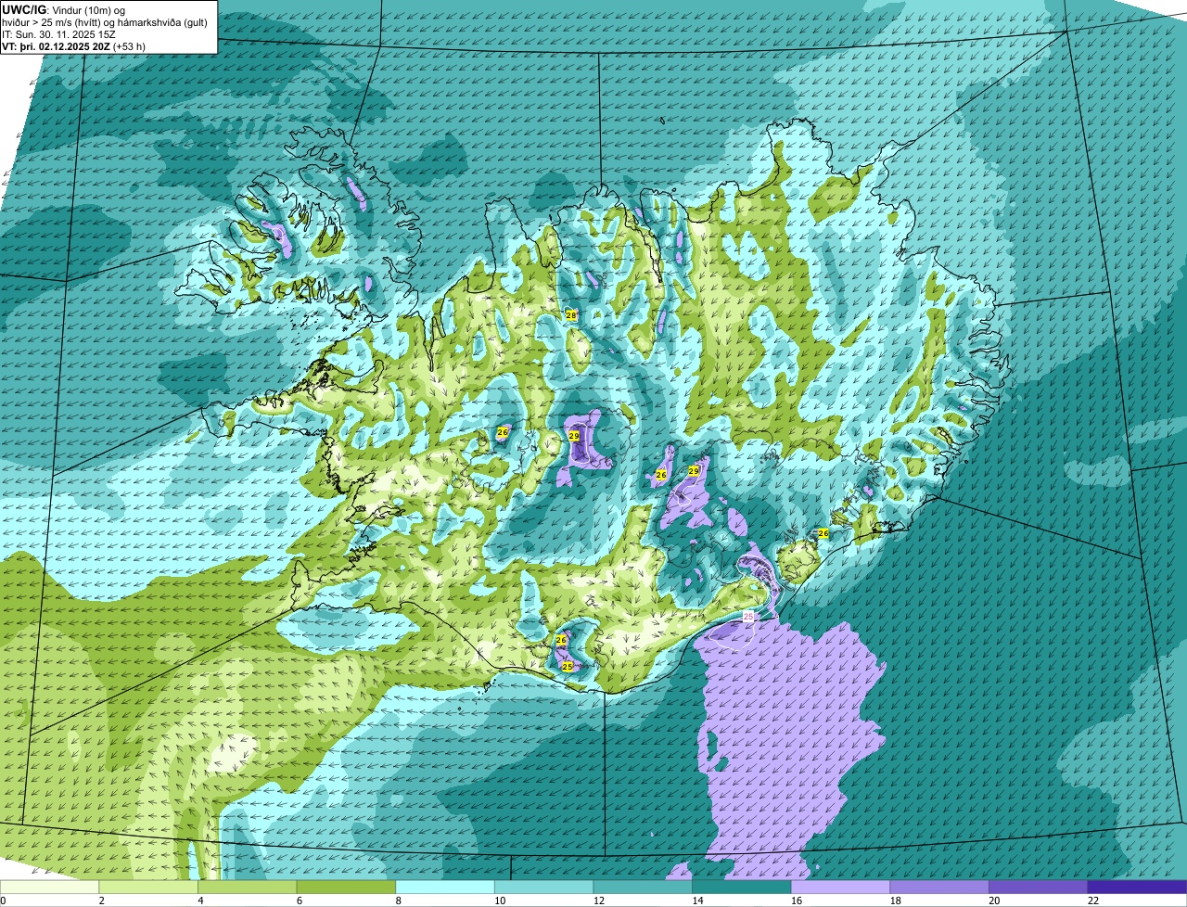The width and height of the screenshot is (1187, 907).
Task: Click the 'IT: Sun. 30. 11. 2025 15Z' line
Action: point(58,34)
